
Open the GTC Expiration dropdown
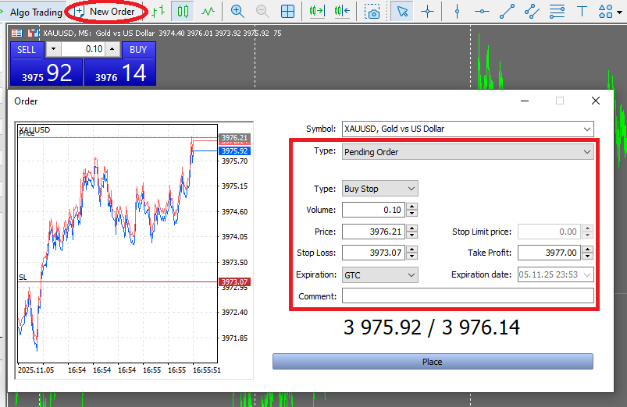coord(411,274)
